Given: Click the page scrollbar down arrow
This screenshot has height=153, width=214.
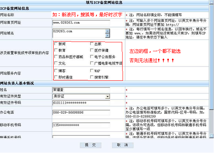Looking at the screenshot, I should (211, 136).
